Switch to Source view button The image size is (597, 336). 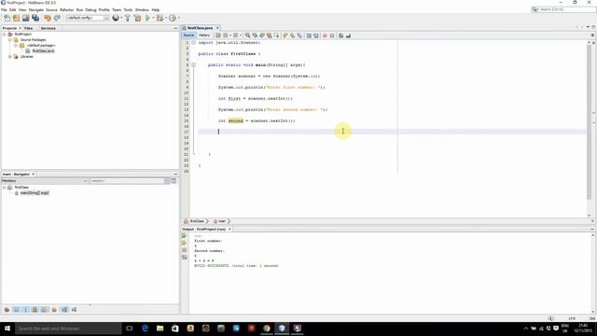[188, 35]
